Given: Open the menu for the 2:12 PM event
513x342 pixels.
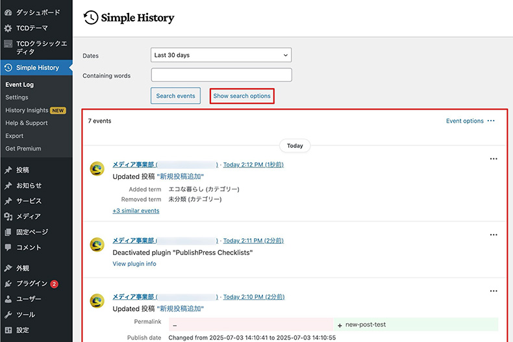Looking at the screenshot, I should pos(494,159).
